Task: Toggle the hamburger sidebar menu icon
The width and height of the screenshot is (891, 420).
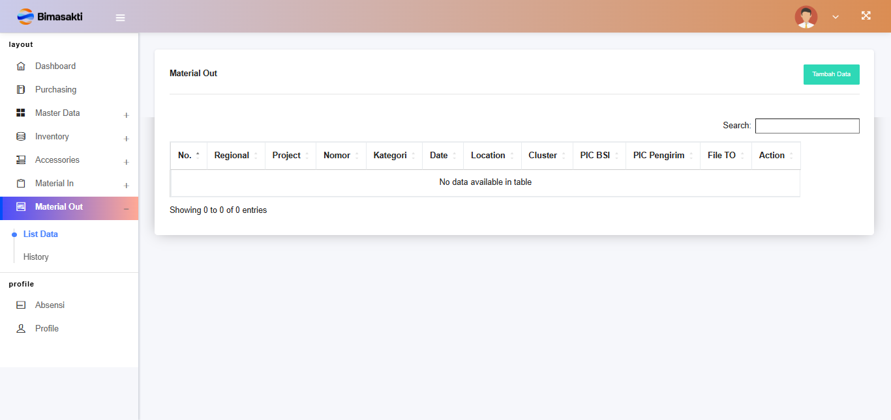Action: pyautogui.click(x=120, y=18)
